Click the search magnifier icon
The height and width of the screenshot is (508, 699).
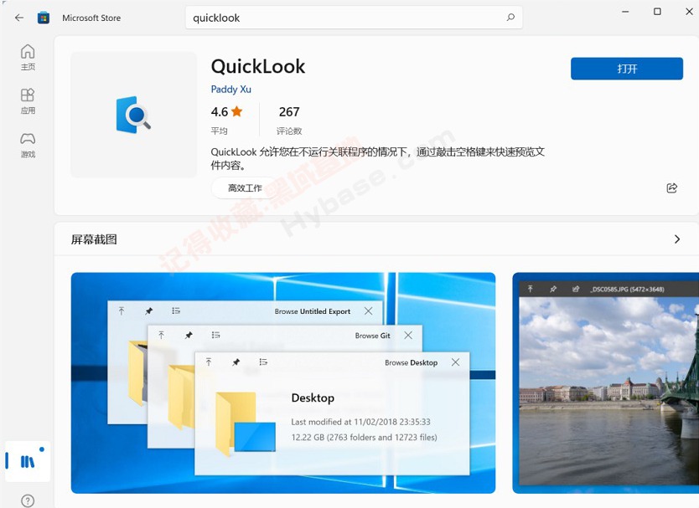pos(510,18)
